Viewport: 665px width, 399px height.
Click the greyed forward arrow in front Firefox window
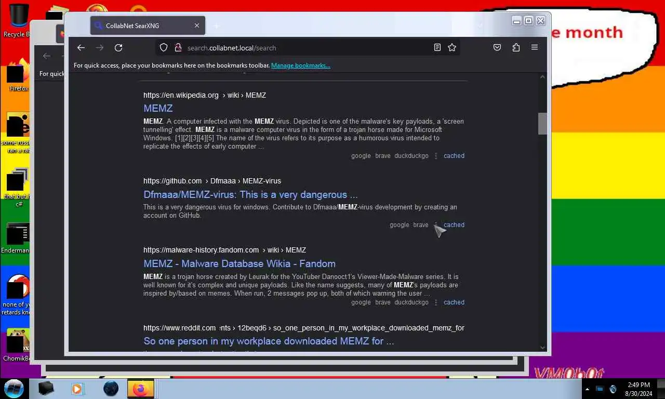[x=100, y=48]
